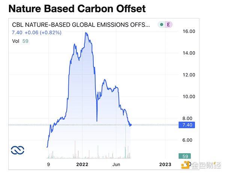Click the 10.00 price scale label

tap(189, 97)
